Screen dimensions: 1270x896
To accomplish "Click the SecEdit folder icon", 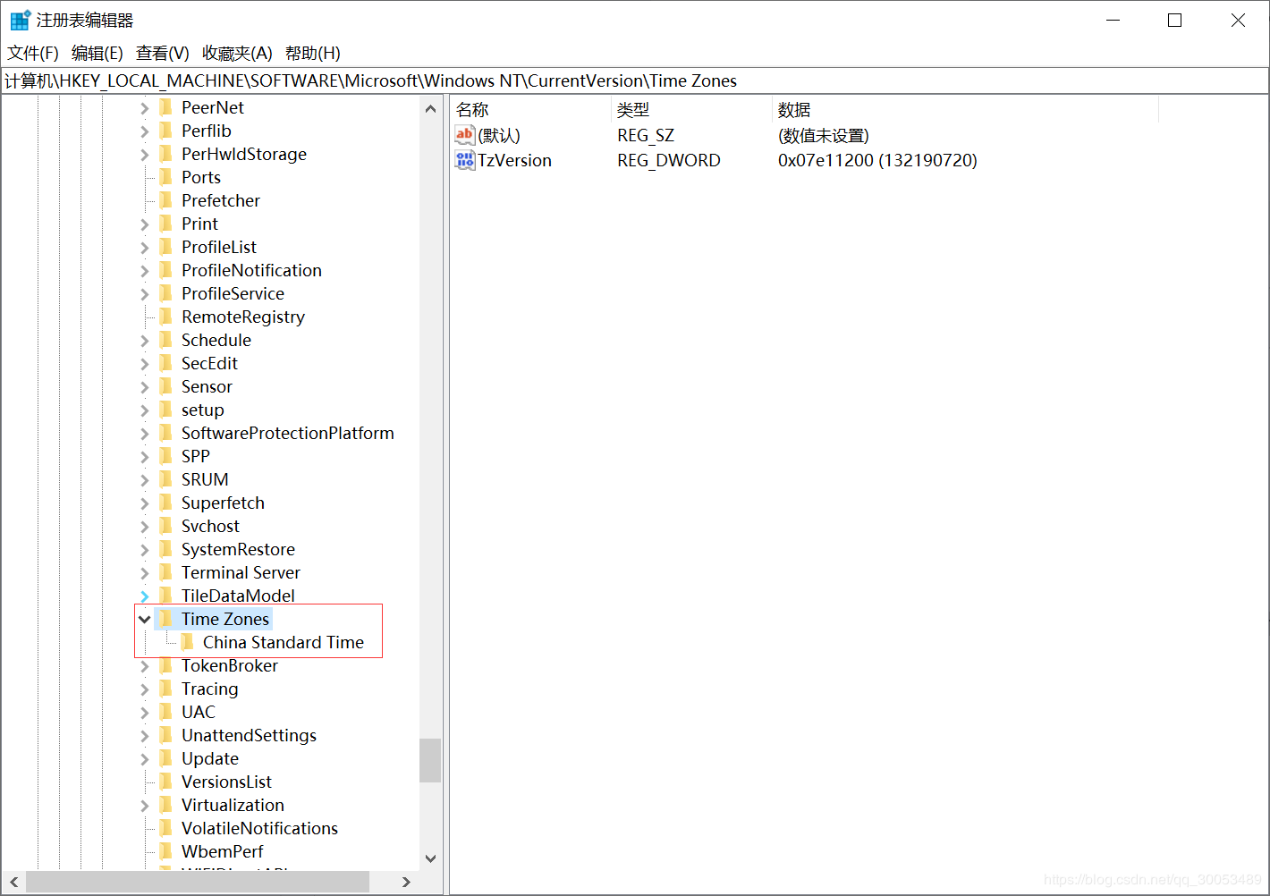I will point(165,363).
